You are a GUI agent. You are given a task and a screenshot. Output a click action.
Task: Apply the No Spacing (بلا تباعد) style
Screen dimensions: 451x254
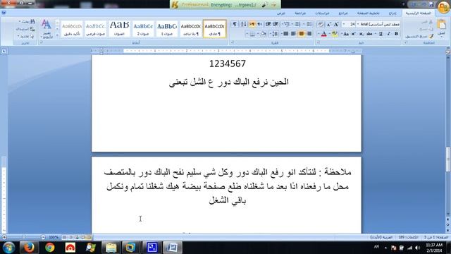click(x=191, y=29)
